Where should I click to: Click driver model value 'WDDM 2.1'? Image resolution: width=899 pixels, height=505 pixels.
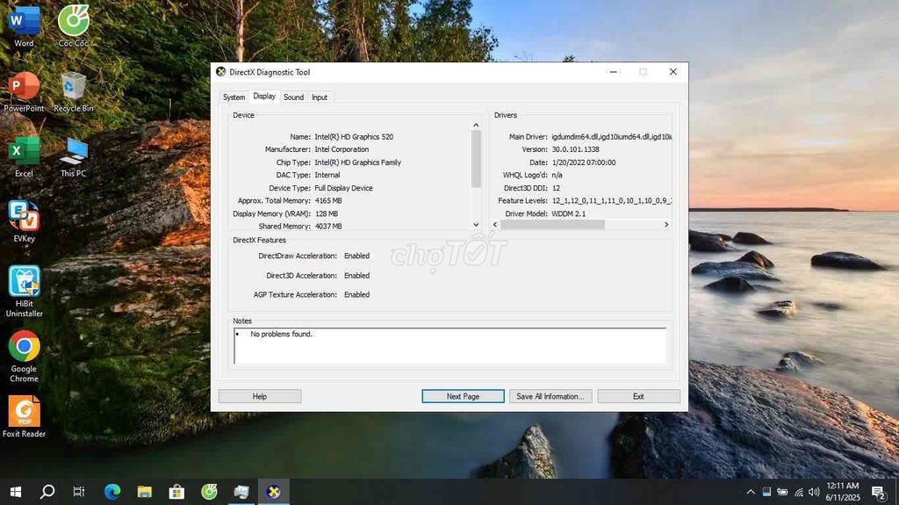(569, 213)
